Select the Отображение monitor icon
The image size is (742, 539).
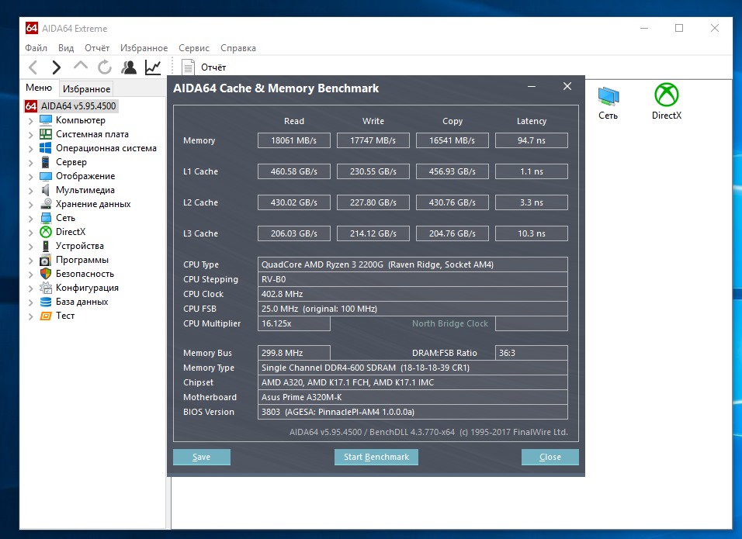coord(46,176)
